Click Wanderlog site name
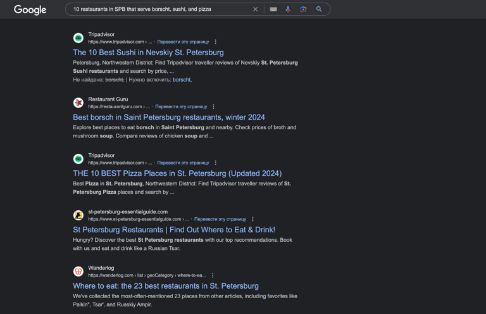 pos(101,268)
